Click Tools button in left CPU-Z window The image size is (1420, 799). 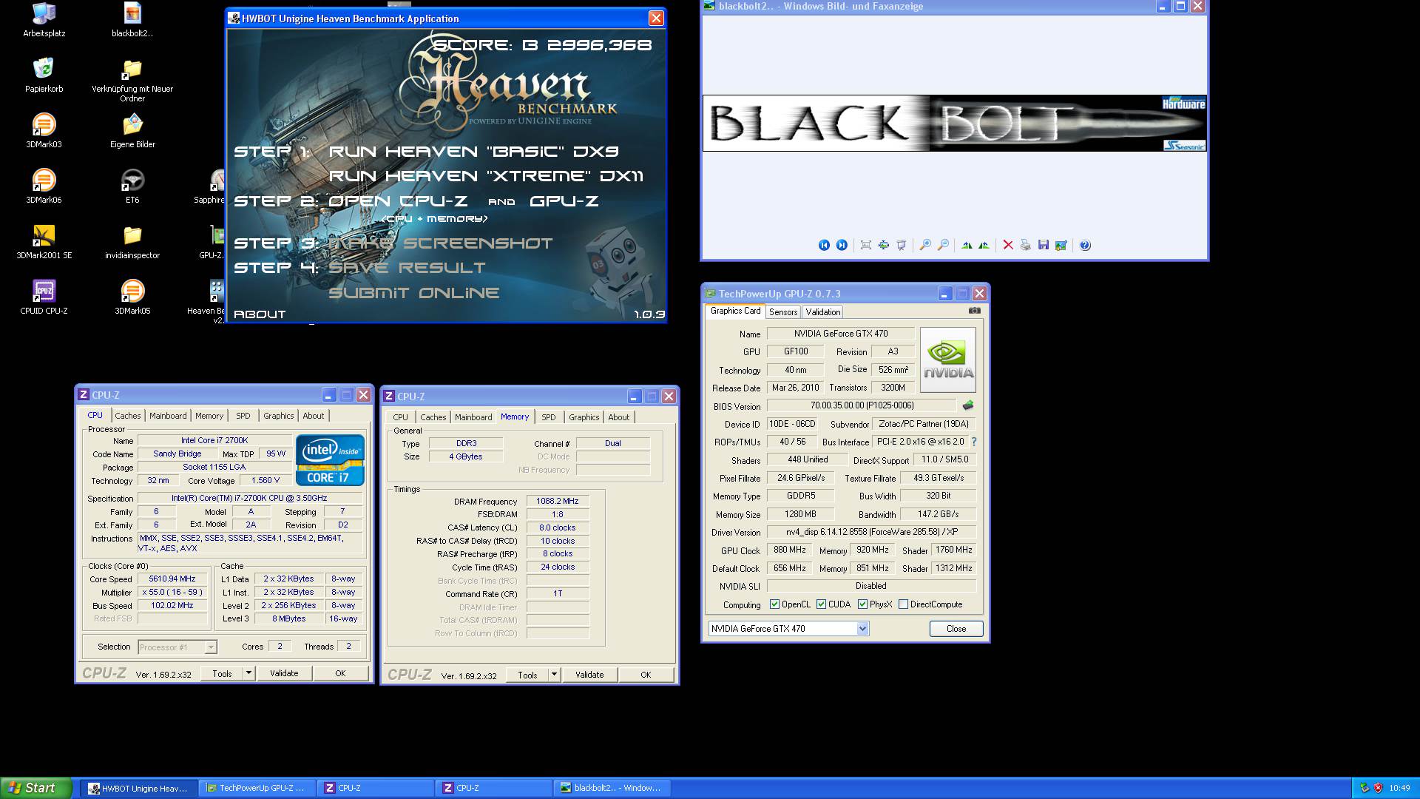(222, 673)
